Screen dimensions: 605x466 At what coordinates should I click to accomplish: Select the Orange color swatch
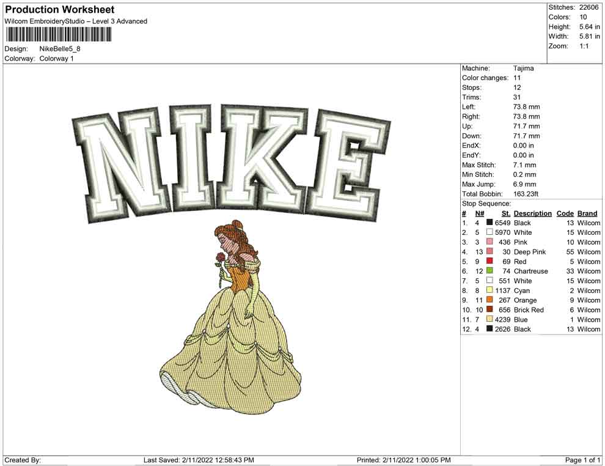pos(490,300)
